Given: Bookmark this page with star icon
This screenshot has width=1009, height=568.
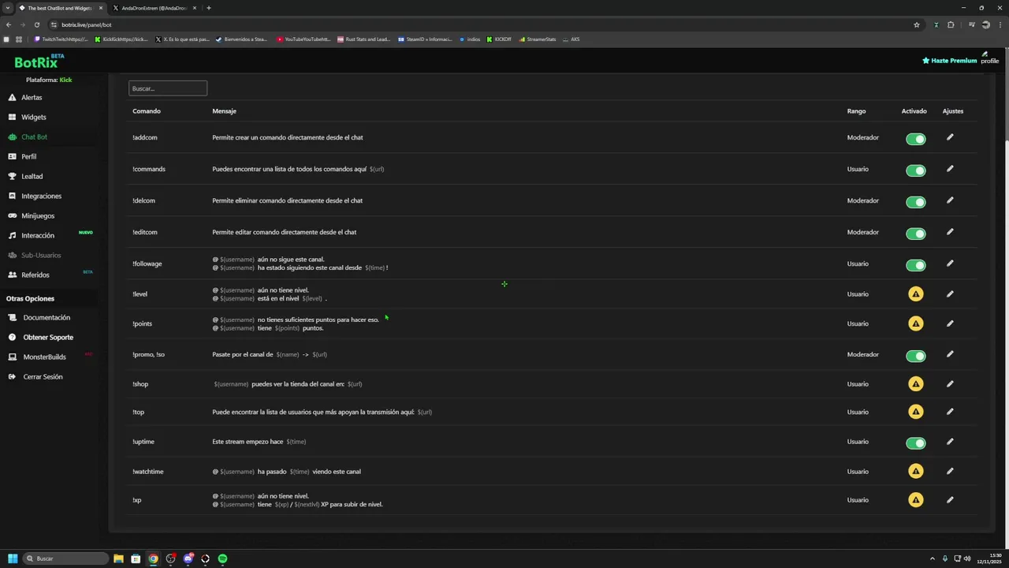Looking at the screenshot, I should [x=917, y=24].
